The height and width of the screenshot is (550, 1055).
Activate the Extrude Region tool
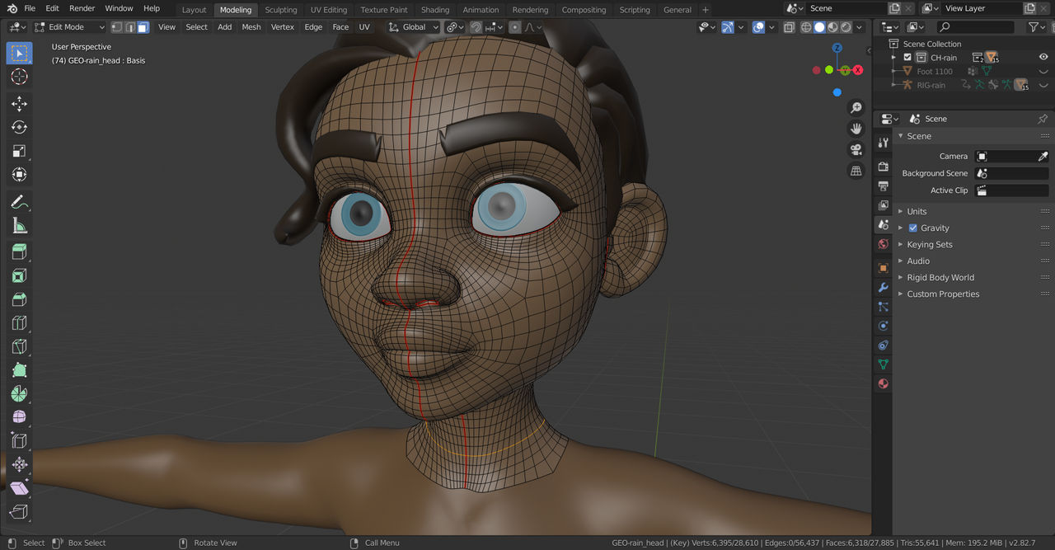(20, 251)
